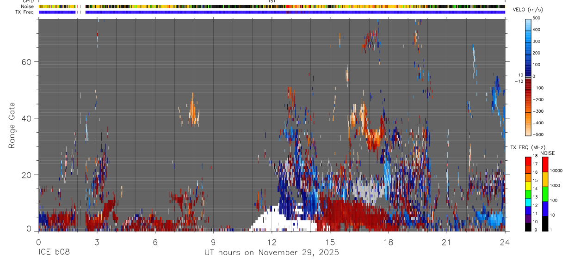568x262 pixels.
Task: Click the 1000 label on NOISE scale
Action: (556, 185)
